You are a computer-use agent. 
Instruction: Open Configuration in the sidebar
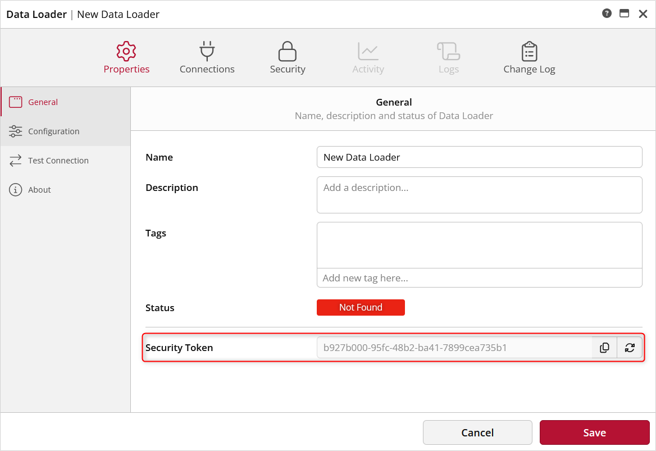66,131
